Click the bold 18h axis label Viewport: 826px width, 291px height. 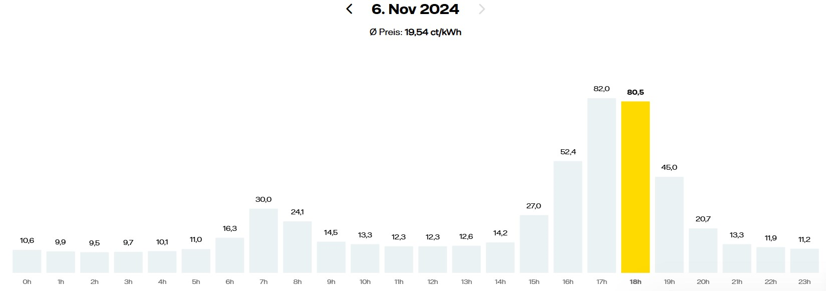click(635, 282)
